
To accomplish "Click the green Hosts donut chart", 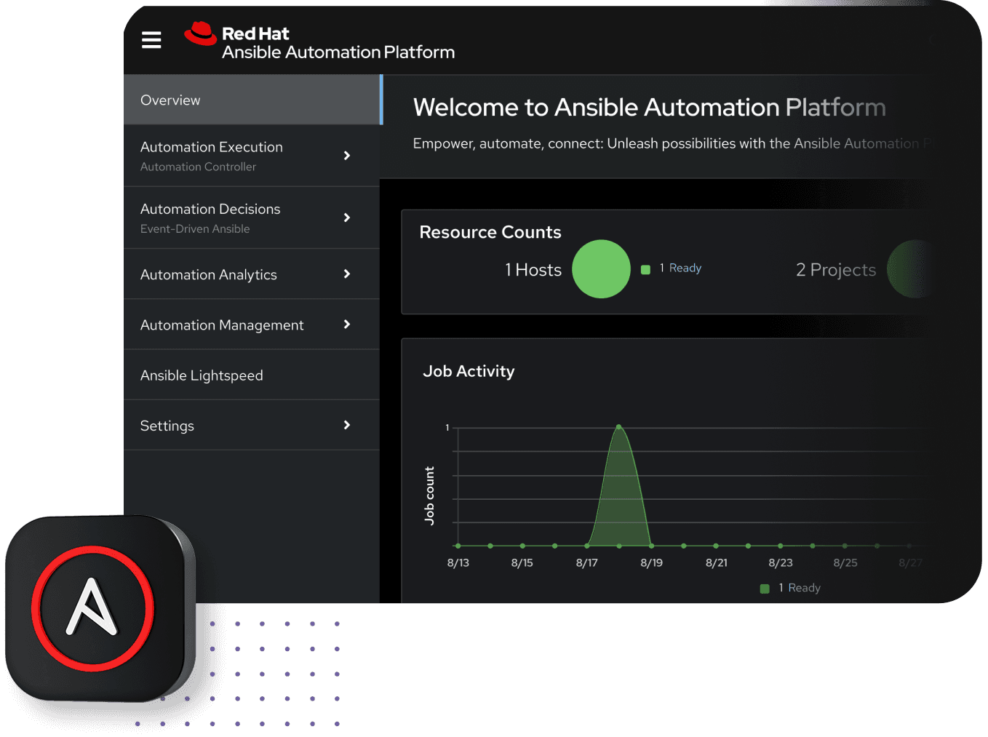I will 601,269.
